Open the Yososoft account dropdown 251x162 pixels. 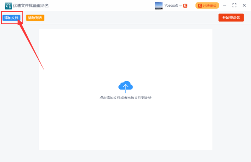click(x=173, y=5)
